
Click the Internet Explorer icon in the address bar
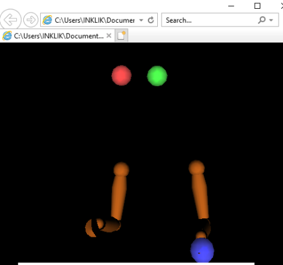pos(47,20)
